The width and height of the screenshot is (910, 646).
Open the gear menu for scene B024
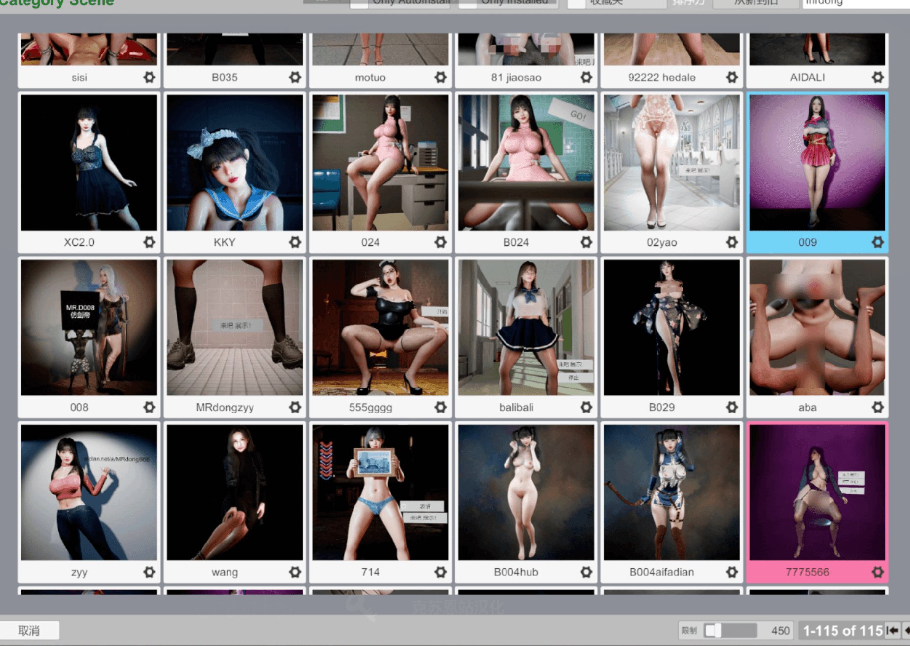(586, 242)
